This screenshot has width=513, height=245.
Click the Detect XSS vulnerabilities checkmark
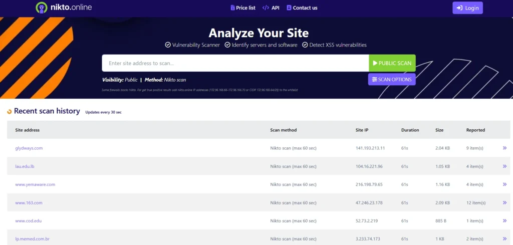pos(305,45)
